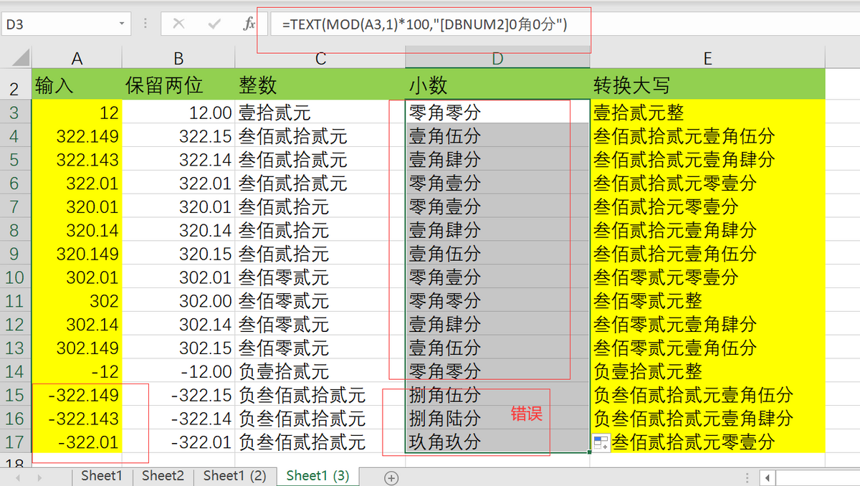The height and width of the screenshot is (486, 860).
Task: Select column E header
Action: (707, 58)
